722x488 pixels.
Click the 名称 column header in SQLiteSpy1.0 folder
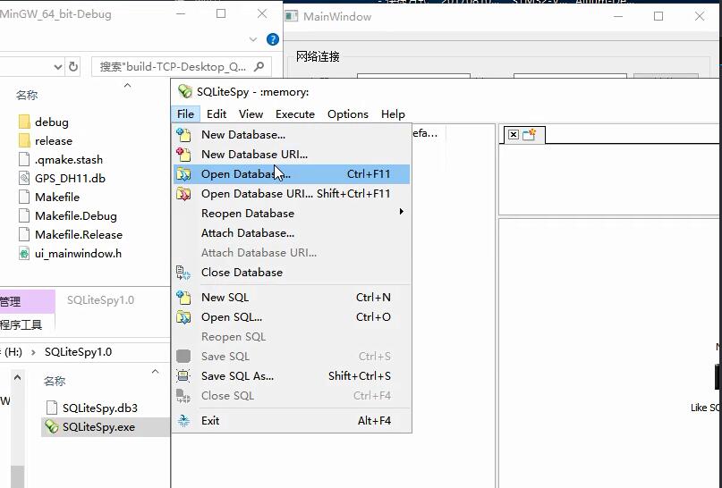[55, 381]
